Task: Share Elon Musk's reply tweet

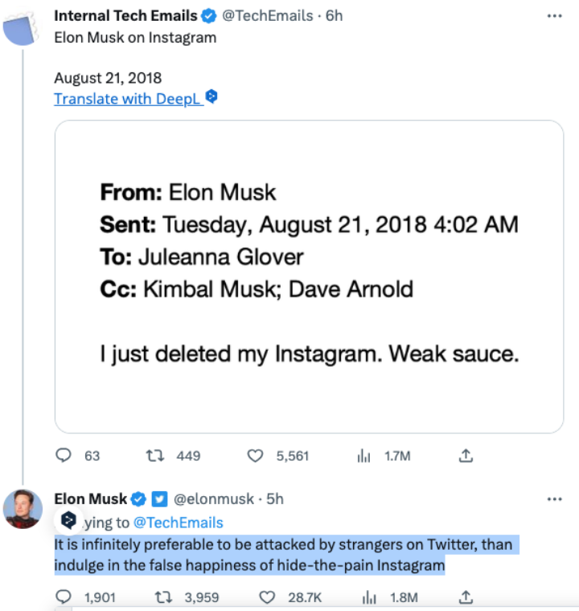Action: (465, 597)
